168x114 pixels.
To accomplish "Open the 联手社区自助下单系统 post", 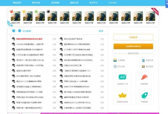I will (73, 39).
